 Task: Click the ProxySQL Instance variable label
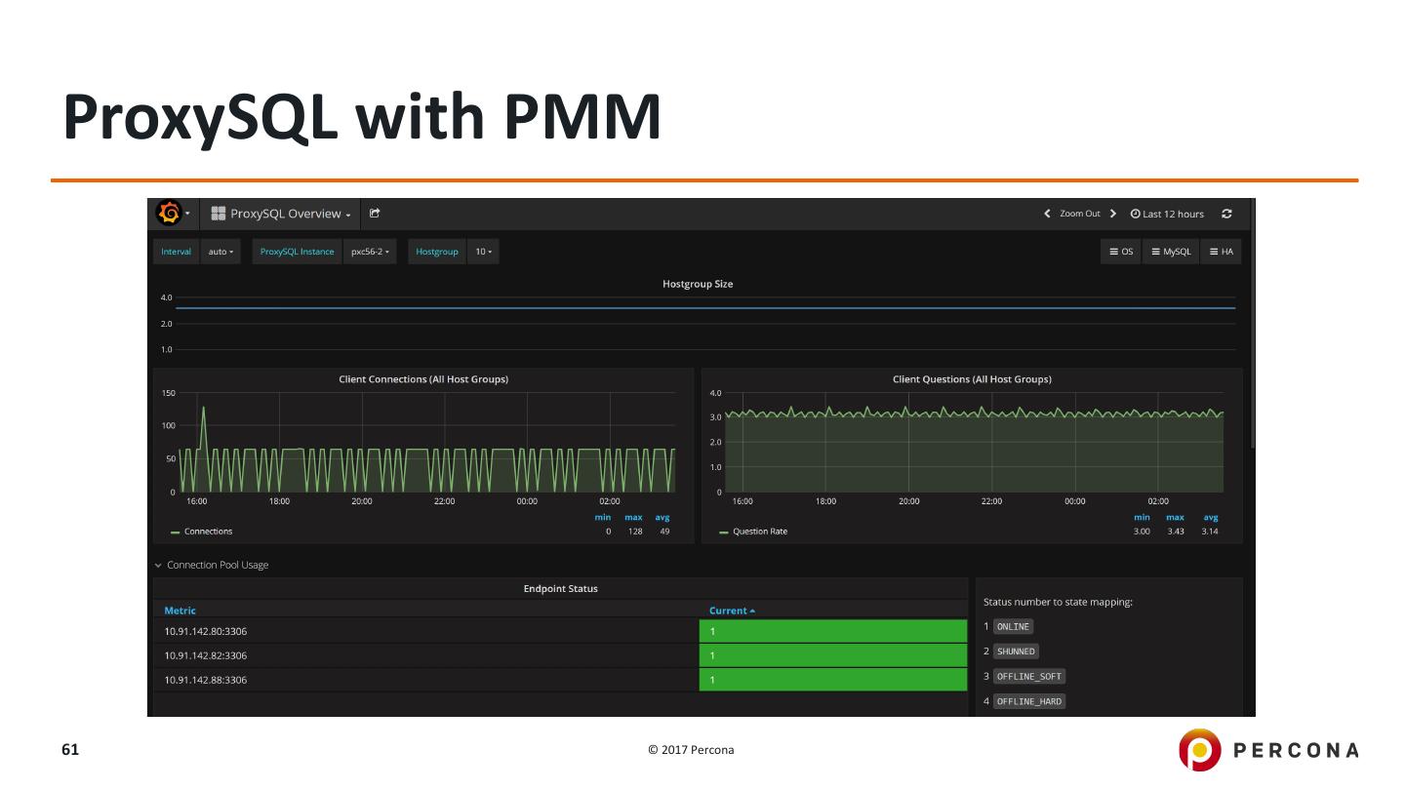298,252
